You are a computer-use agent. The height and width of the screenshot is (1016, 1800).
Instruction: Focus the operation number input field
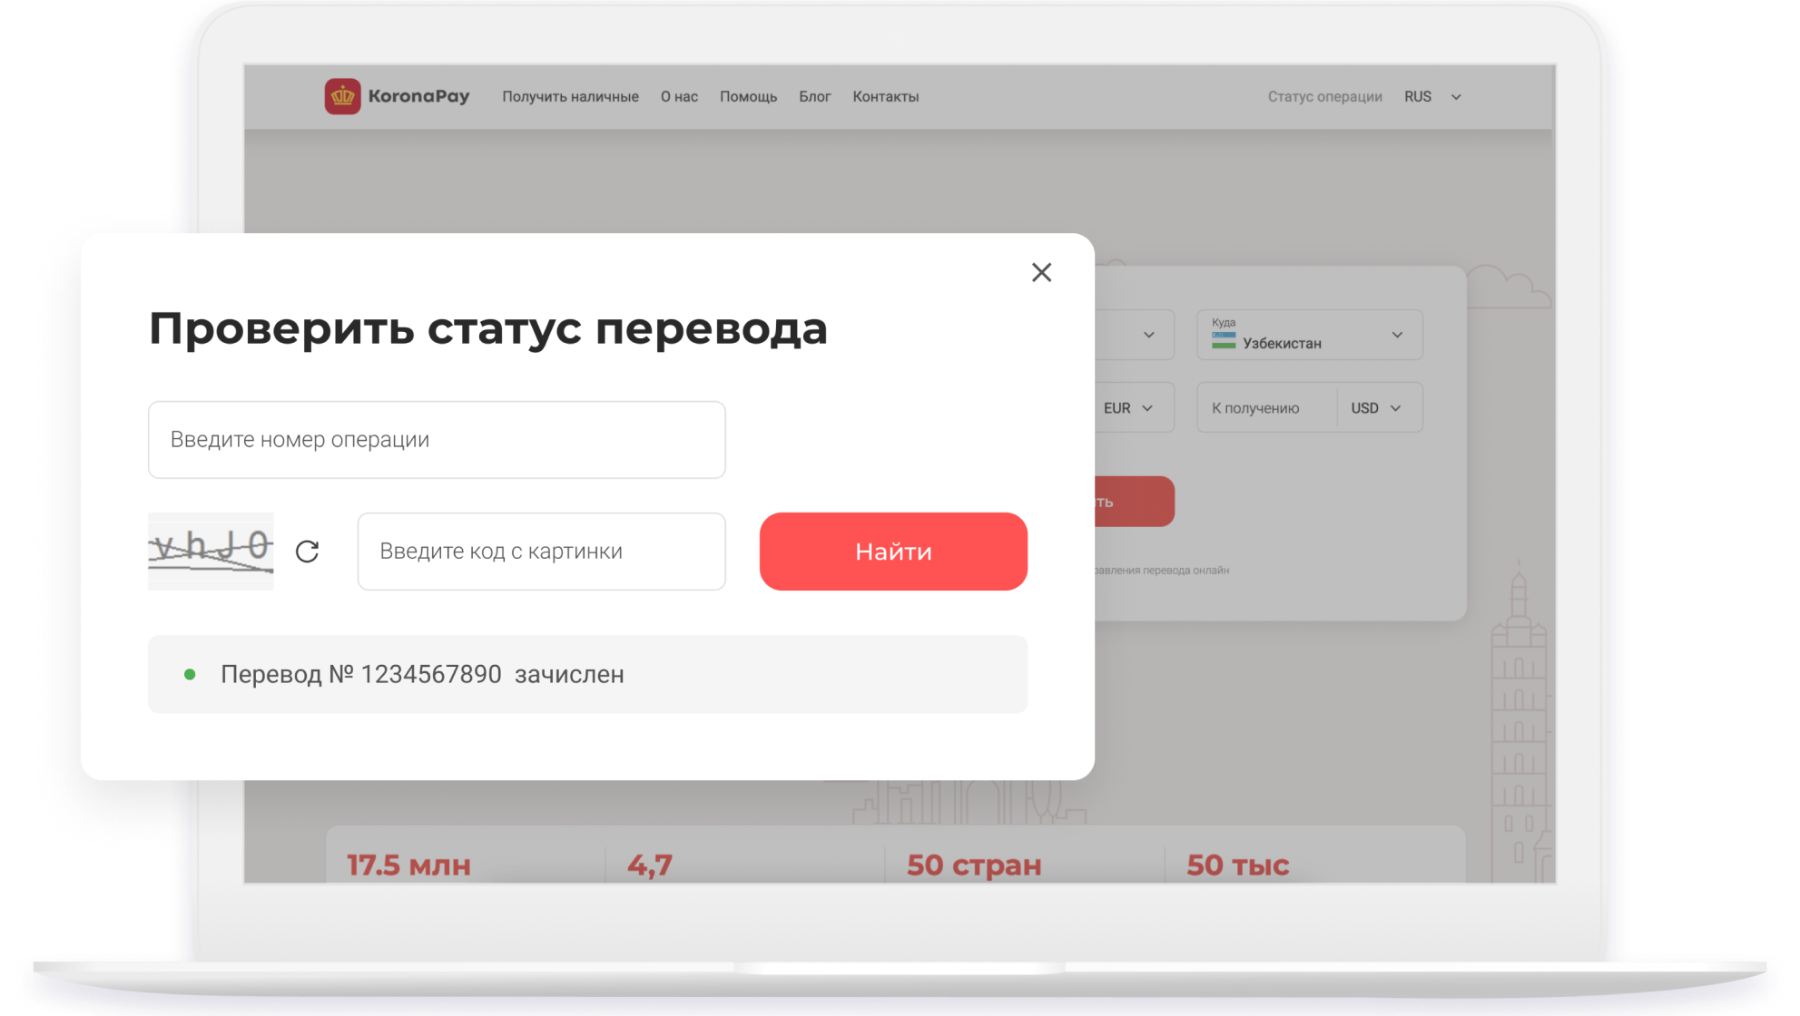(x=437, y=440)
